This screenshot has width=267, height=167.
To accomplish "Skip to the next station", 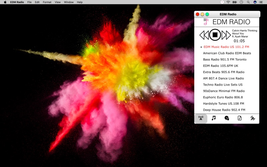I will click(x=226, y=35).
